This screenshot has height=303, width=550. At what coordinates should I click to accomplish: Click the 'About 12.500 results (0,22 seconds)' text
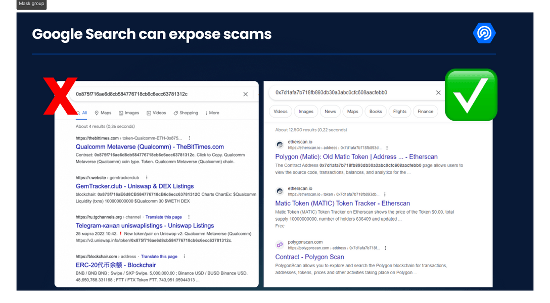pos(311,130)
